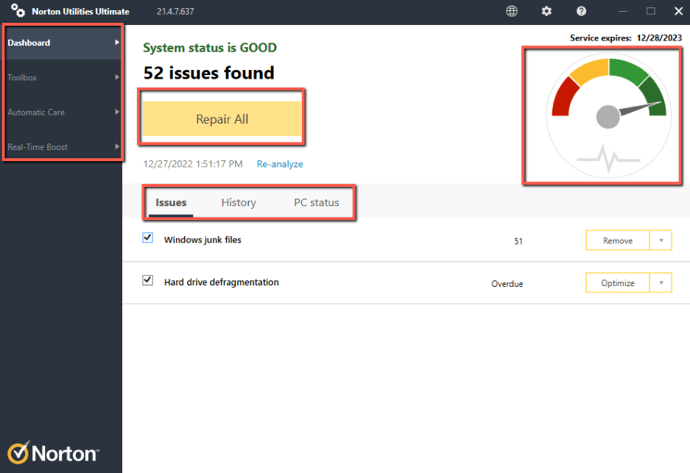This screenshot has width=690, height=473.
Task: Open Real-Time Boost in the sidebar
Action: 61,147
